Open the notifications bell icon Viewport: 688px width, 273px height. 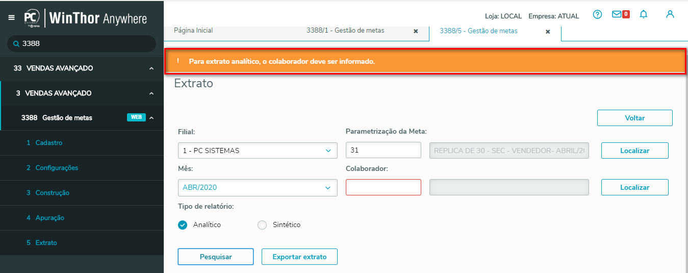coord(644,15)
